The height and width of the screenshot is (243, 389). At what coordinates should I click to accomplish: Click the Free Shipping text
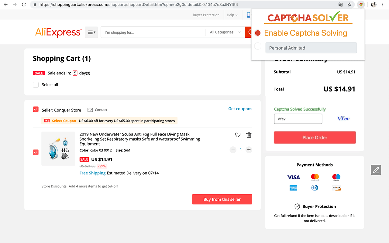93,173
